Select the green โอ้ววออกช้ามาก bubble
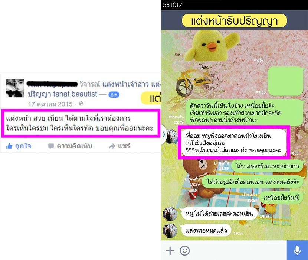 pyautogui.click(x=267, y=166)
